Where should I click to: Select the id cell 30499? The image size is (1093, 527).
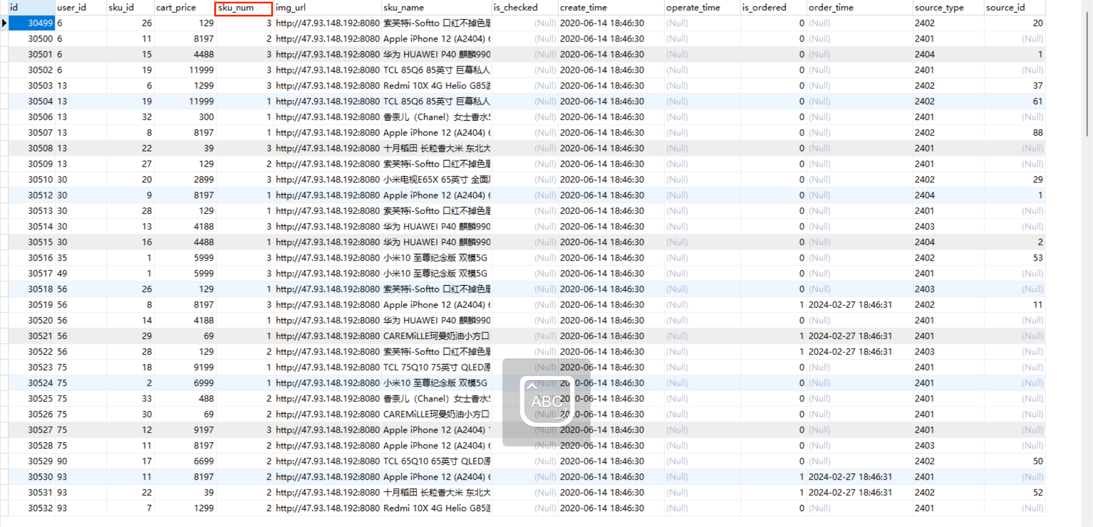pos(32,23)
